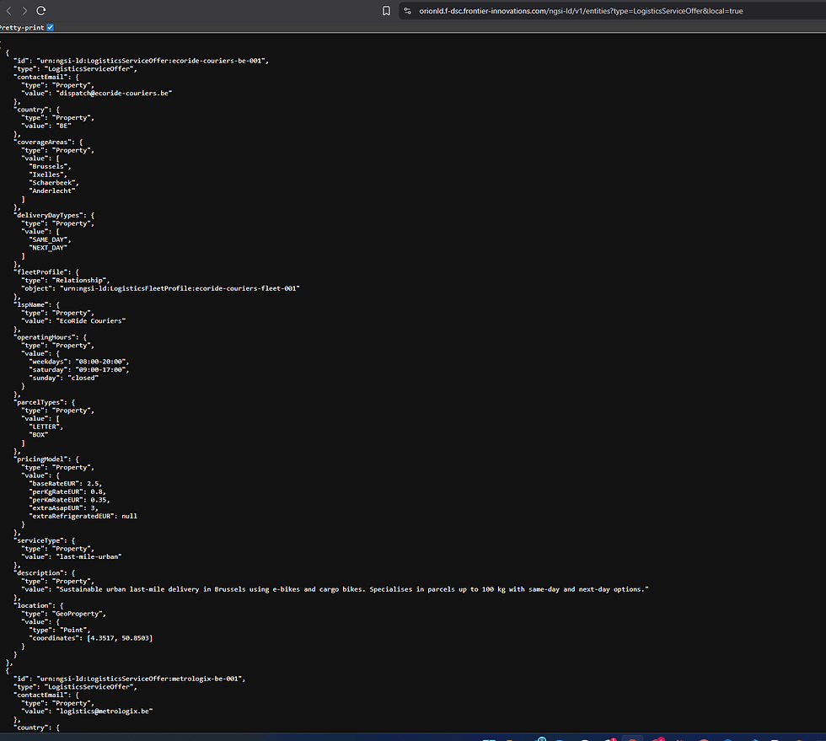Image resolution: width=826 pixels, height=741 pixels.
Task: Click the "SAME_DAY" value
Action: tap(48, 239)
